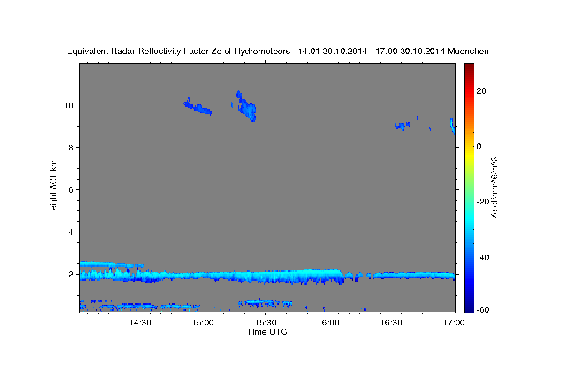The width and height of the screenshot is (563, 375).
Task: Click the '16:00' time tick label
Action: pos(328,322)
